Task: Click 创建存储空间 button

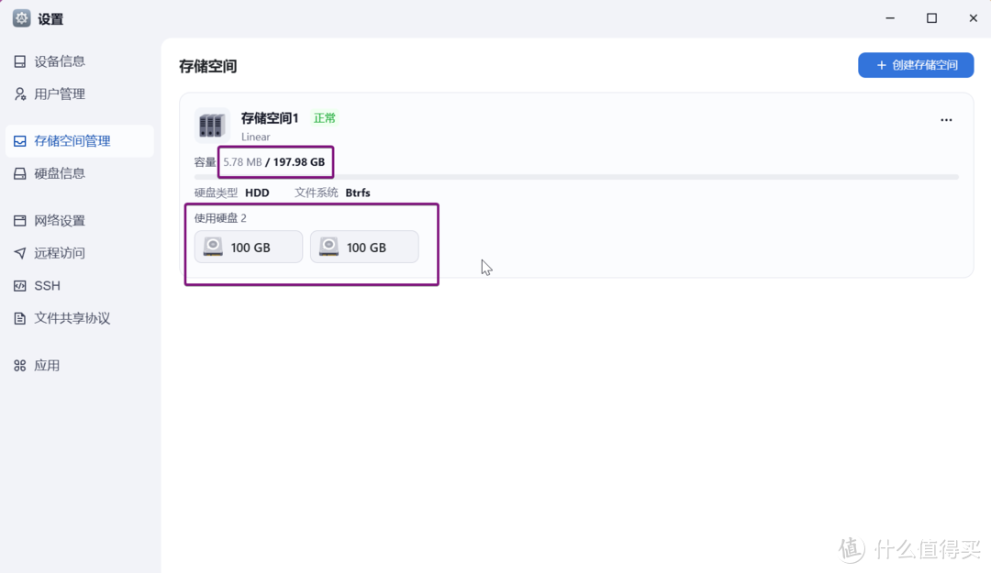Action: click(916, 65)
